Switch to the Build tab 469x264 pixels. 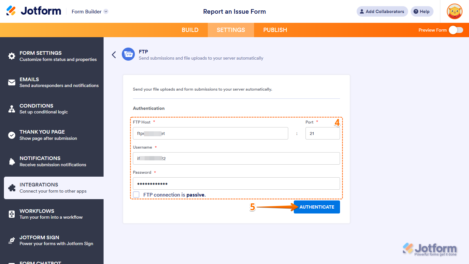pos(190,30)
